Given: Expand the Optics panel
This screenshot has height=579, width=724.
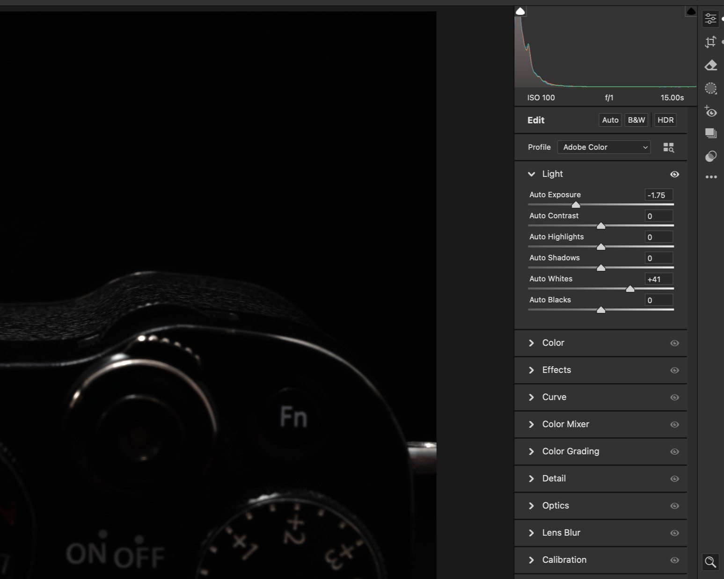Looking at the screenshot, I should (x=531, y=506).
